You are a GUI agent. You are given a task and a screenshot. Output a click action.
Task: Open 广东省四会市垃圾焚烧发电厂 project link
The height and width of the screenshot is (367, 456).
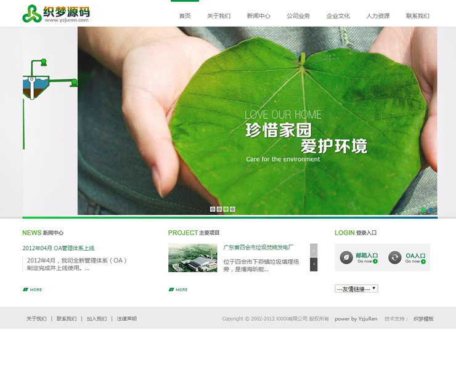click(x=258, y=248)
